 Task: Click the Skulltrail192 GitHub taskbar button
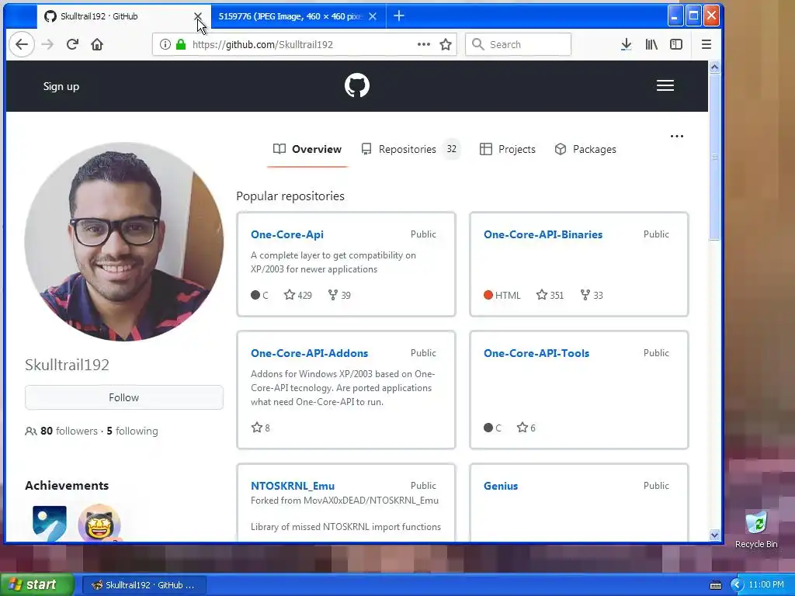144,585
